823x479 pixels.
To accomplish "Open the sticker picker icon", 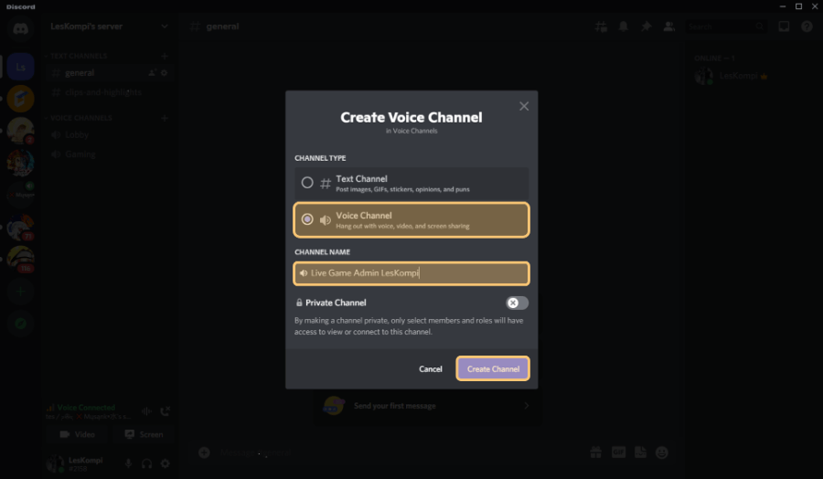I will [640, 452].
